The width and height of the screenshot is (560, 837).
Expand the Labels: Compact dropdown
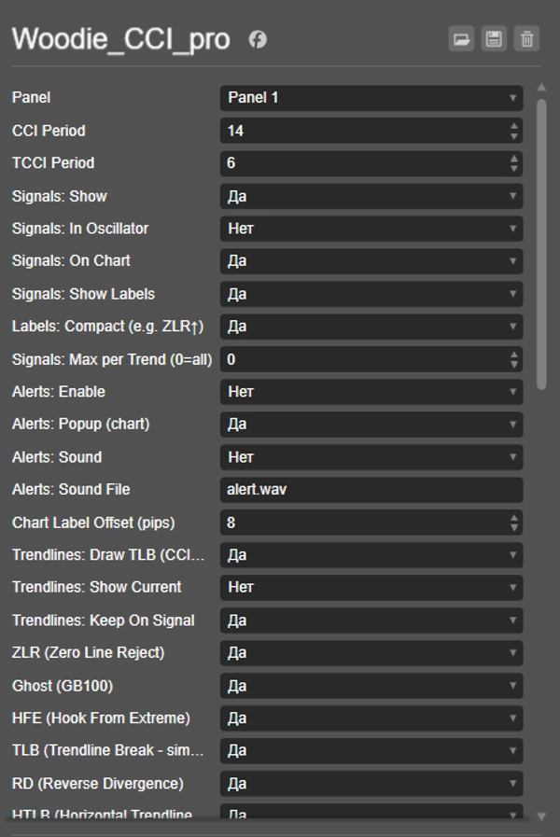click(371, 326)
